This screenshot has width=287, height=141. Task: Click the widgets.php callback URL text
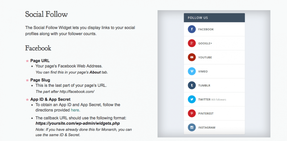(77, 123)
